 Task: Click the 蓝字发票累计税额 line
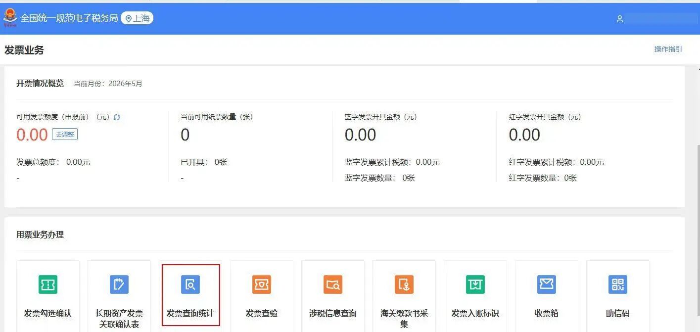[x=392, y=162]
